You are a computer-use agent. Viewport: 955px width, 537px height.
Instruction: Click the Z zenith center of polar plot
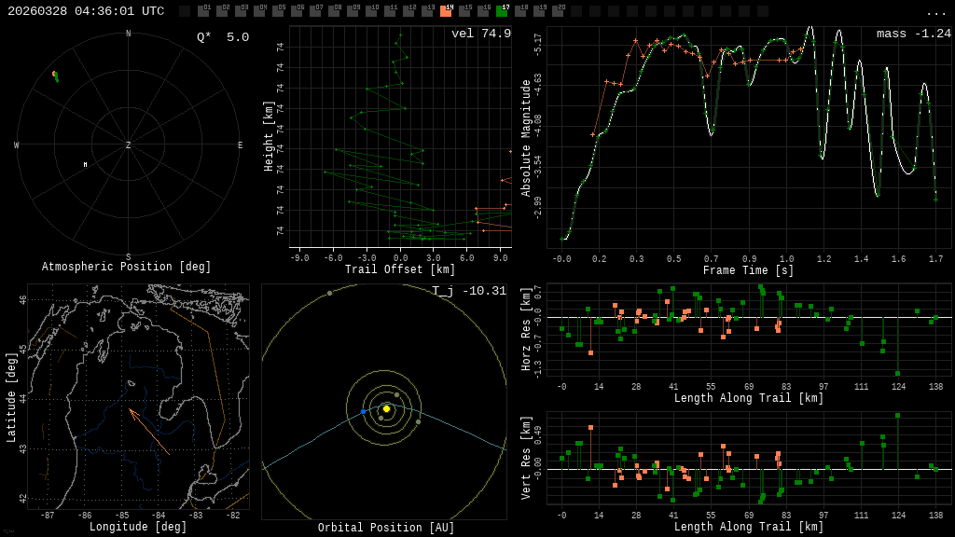point(129,145)
